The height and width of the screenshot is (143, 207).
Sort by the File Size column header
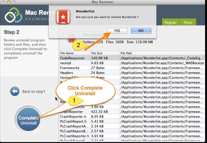(105, 53)
